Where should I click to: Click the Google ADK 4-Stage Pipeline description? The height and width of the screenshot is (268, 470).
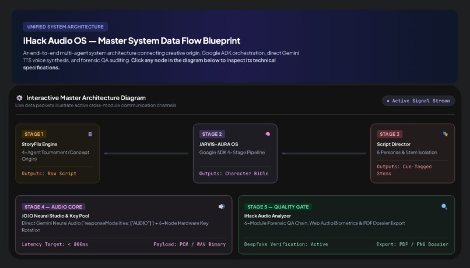click(x=232, y=153)
